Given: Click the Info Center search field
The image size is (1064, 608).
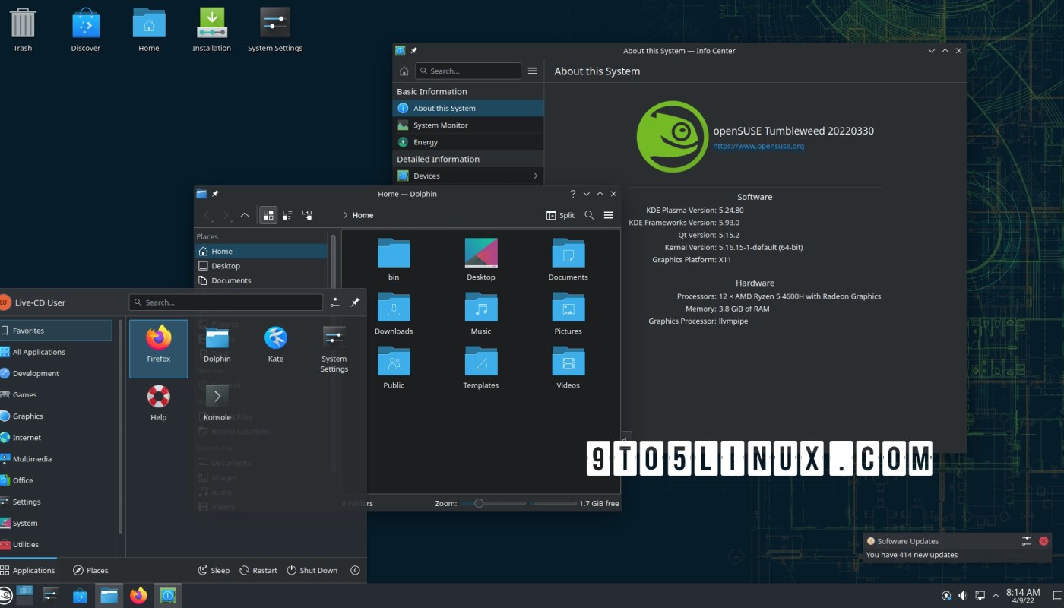Looking at the screenshot, I should point(468,71).
